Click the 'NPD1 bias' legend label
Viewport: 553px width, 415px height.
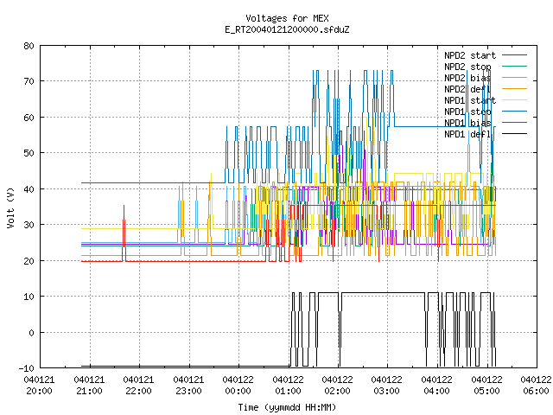[467, 123]
